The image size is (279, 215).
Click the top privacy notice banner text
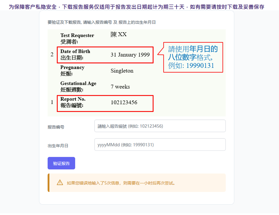(136, 7)
